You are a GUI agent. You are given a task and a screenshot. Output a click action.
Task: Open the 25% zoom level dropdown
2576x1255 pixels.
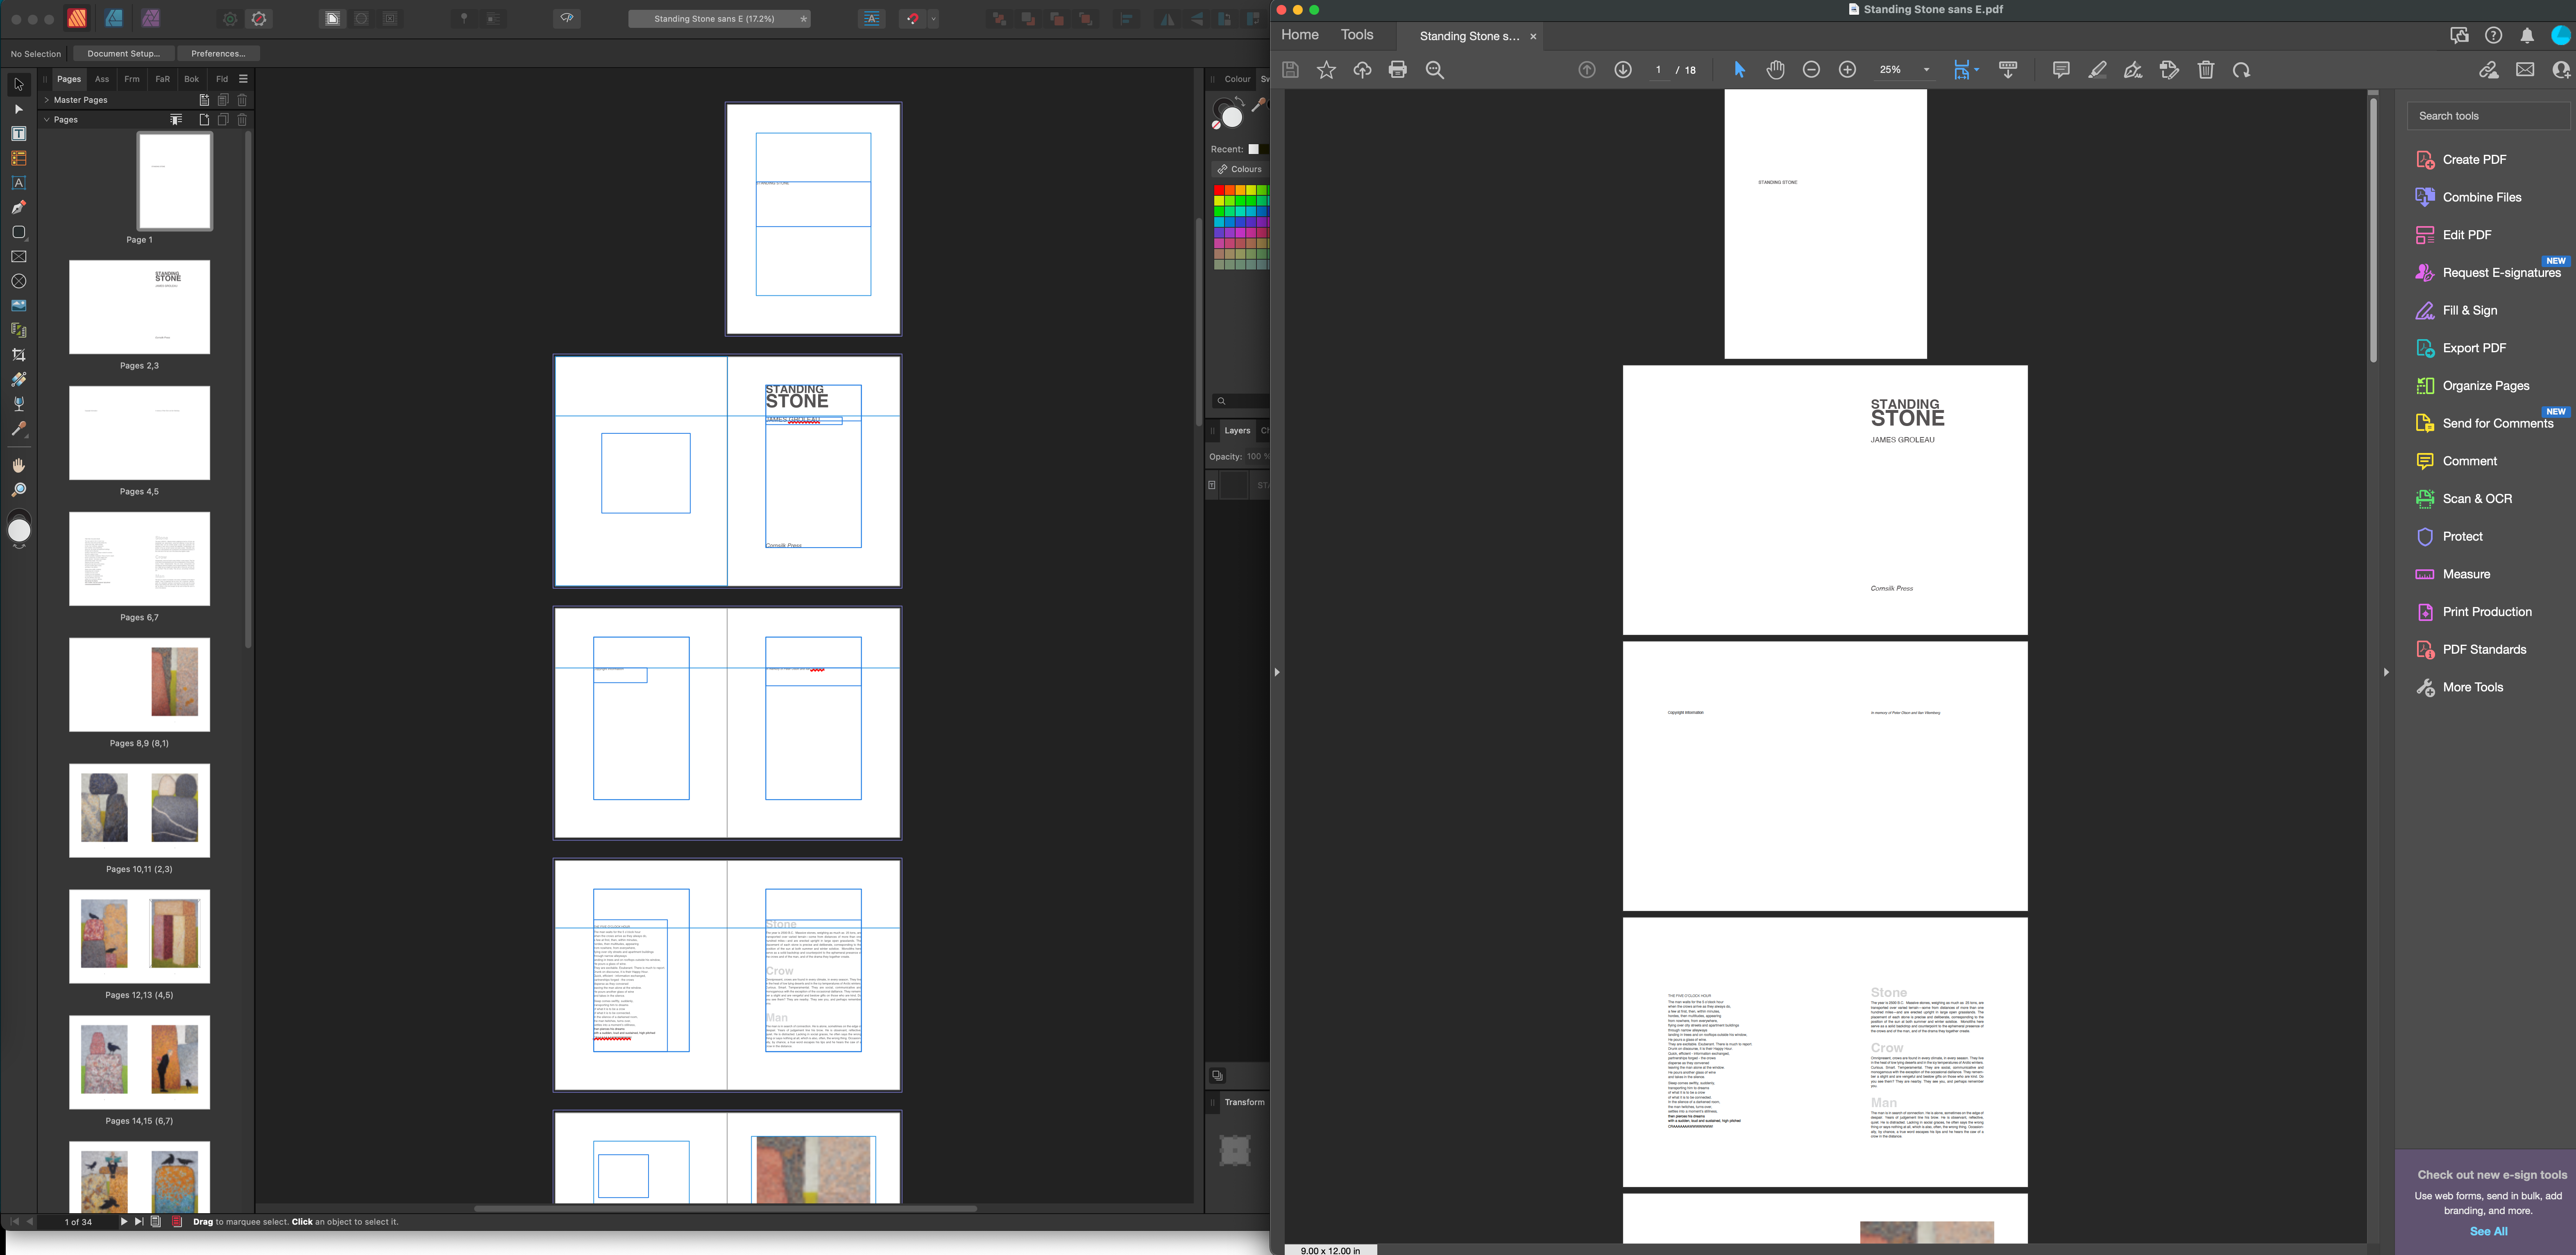1926,70
